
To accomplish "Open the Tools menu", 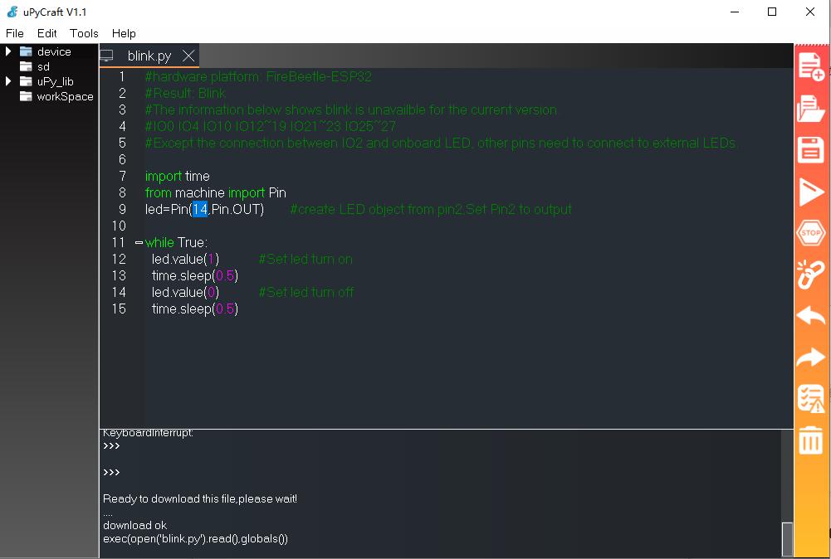I will coord(84,33).
